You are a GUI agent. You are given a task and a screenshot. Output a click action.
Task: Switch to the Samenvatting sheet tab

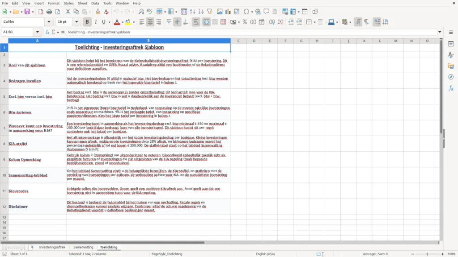point(83,247)
